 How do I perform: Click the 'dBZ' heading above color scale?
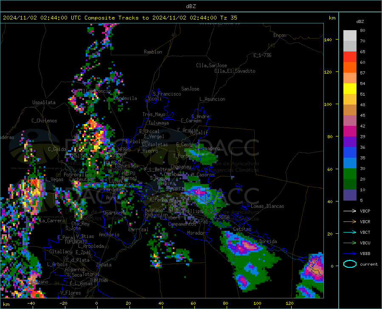tap(360, 21)
